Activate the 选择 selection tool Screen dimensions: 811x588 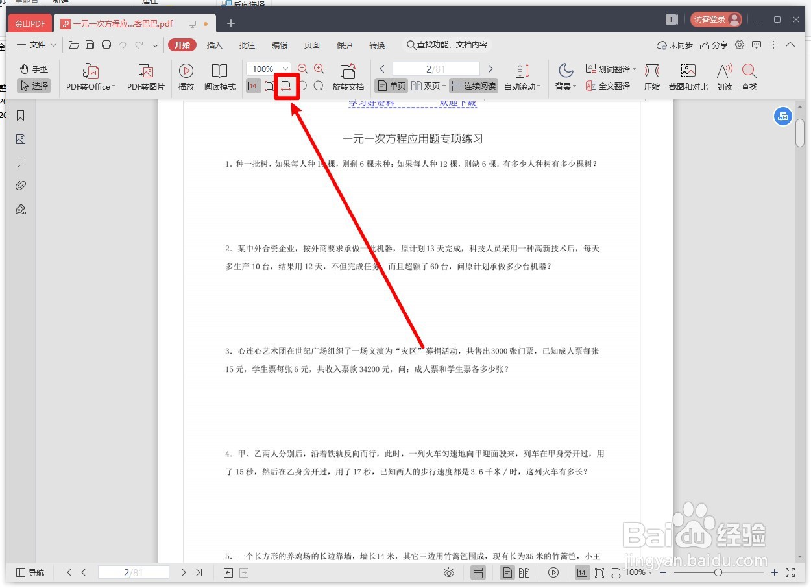pos(34,86)
